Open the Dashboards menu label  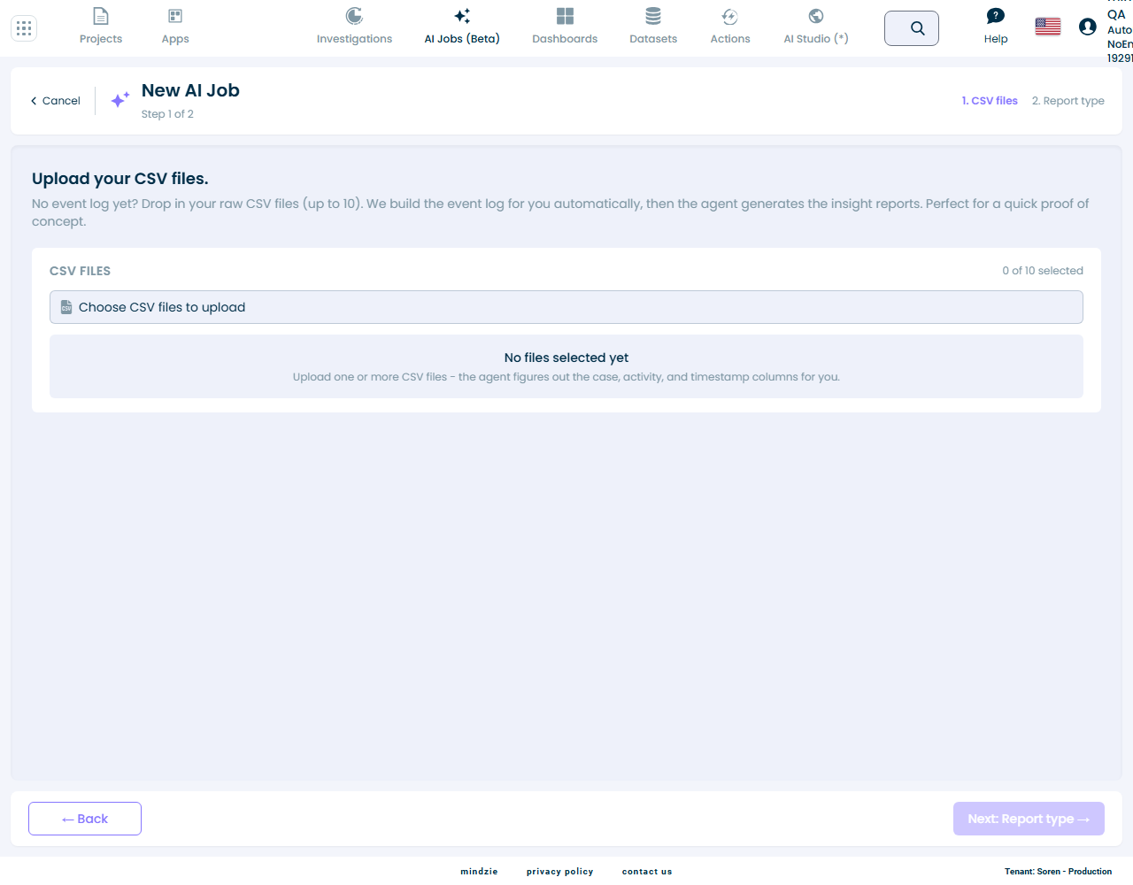565,39
